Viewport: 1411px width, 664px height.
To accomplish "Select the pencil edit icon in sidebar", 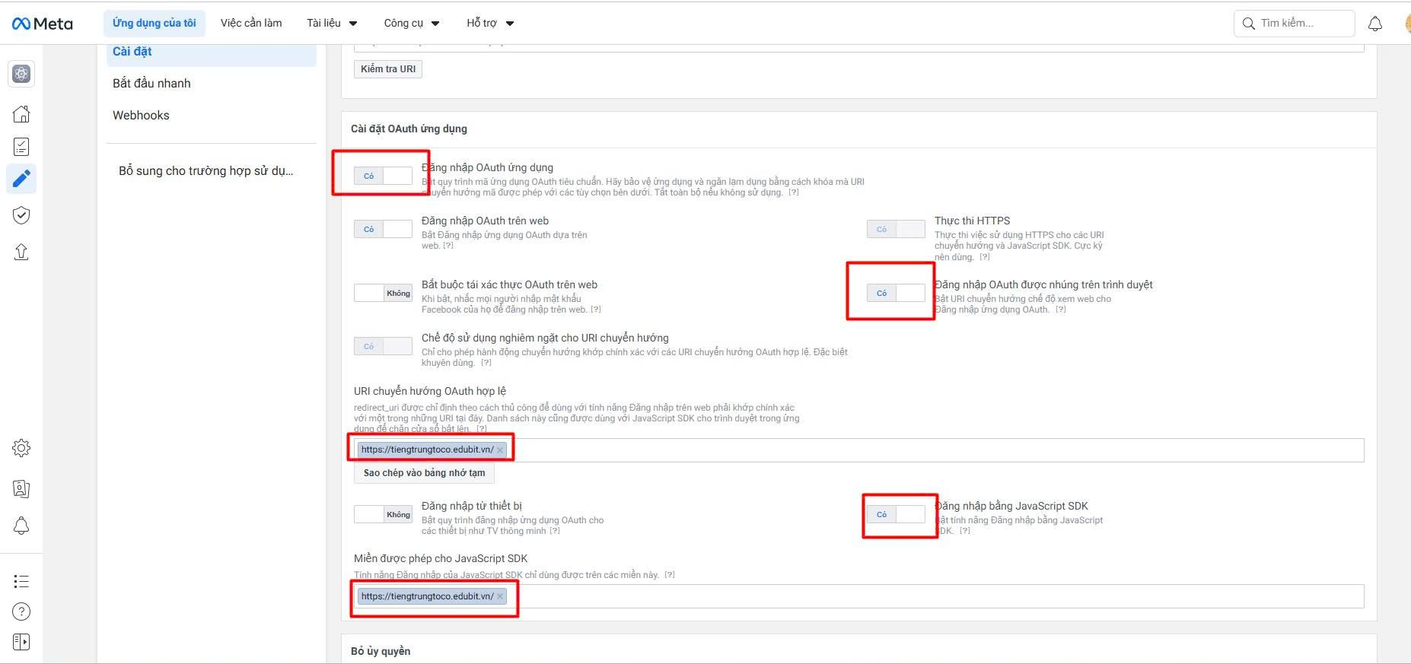I will click(x=21, y=179).
